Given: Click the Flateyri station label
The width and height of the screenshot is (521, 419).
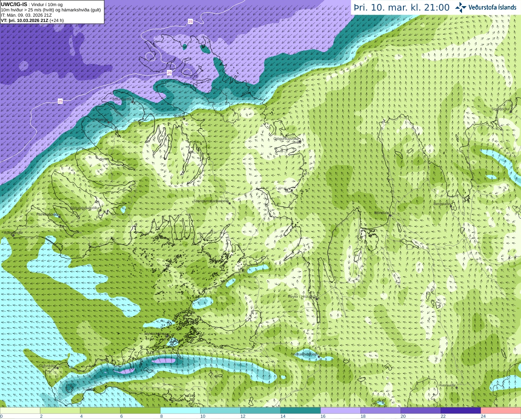Looking at the screenshot, I should click(x=101, y=120).
